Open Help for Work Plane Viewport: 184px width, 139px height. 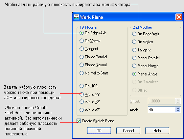pyautogui.click(x=157, y=131)
